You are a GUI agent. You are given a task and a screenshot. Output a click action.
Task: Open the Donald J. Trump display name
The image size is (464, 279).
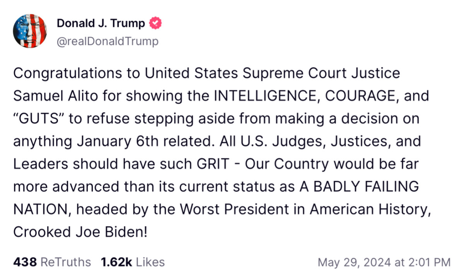(101, 22)
